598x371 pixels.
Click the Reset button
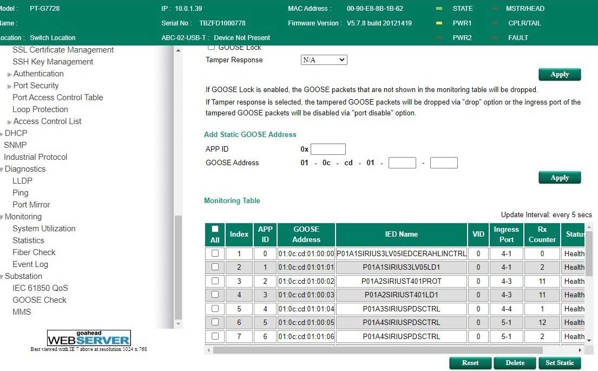470,363
